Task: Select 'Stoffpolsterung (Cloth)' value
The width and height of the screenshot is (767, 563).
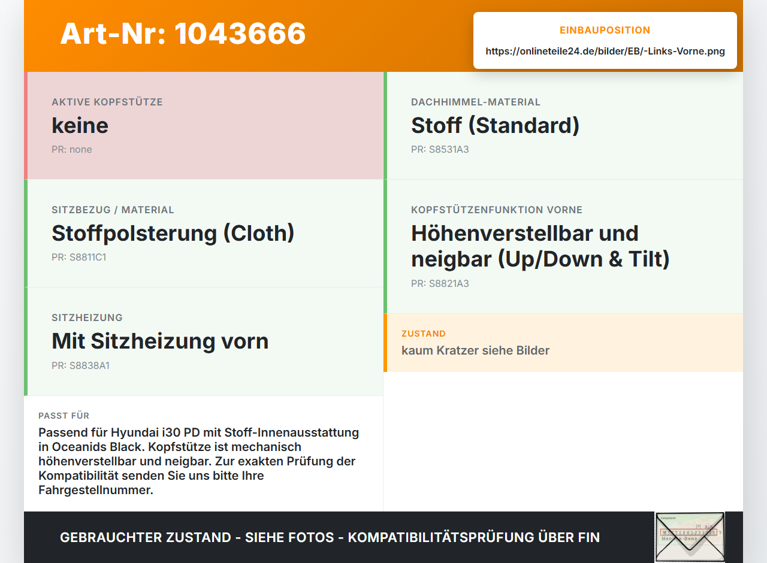Action: click(x=173, y=233)
